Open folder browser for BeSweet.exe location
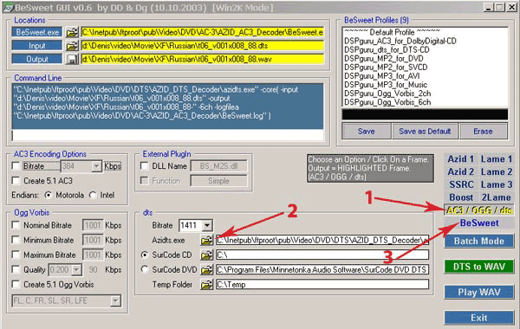Image resolution: width=520 pixels, height=329 pixels. [72, 33]
